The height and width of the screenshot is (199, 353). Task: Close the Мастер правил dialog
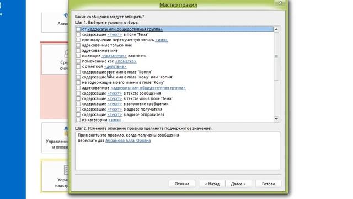[280, 2]
